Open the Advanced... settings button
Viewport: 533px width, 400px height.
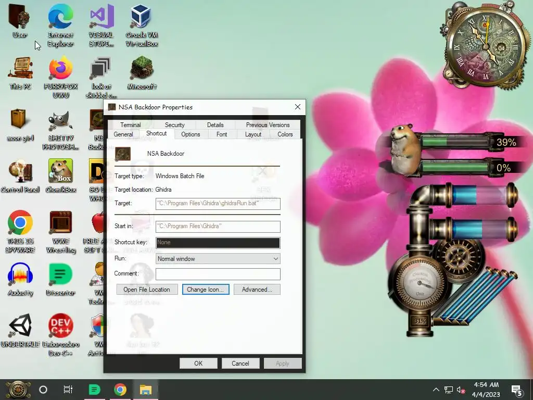click(257, 290)
